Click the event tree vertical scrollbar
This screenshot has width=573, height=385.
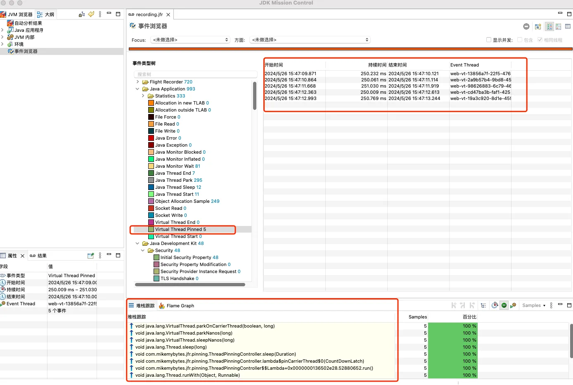(255, 95)
